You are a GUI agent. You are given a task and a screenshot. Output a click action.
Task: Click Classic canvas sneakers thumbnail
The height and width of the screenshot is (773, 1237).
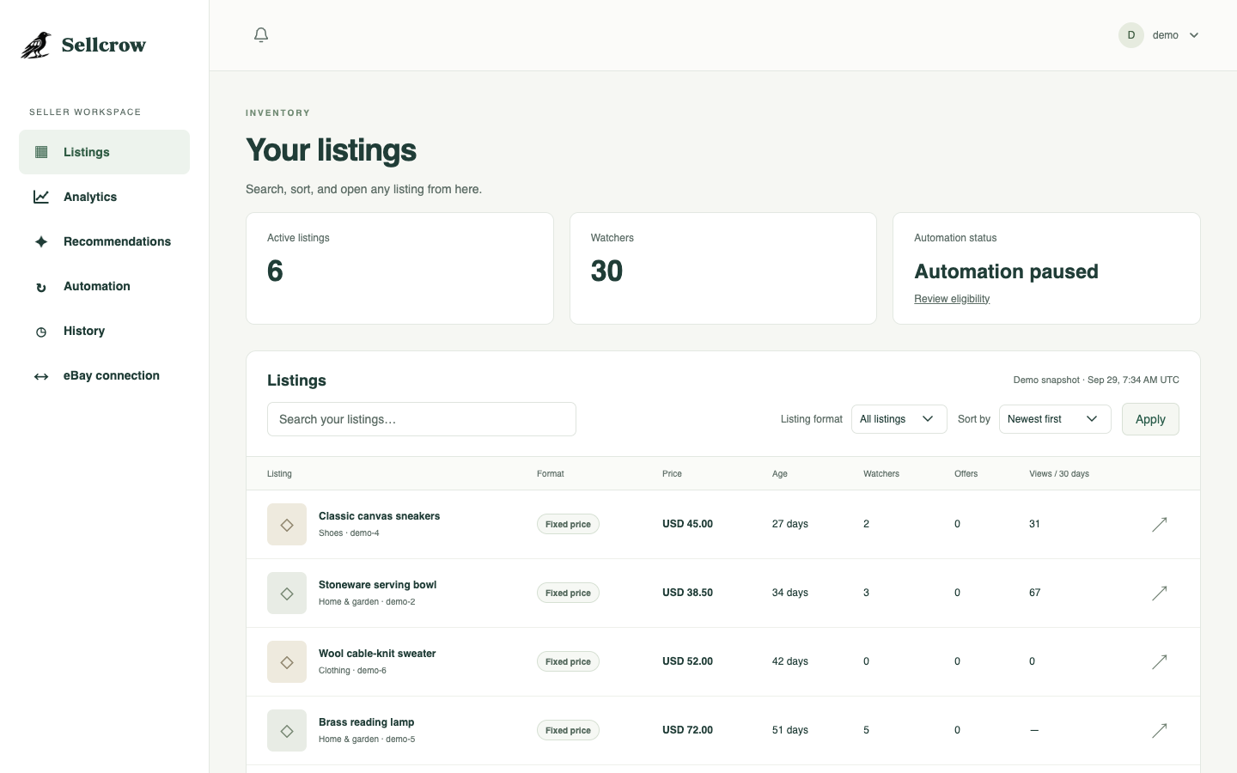[x=287, y=524]
